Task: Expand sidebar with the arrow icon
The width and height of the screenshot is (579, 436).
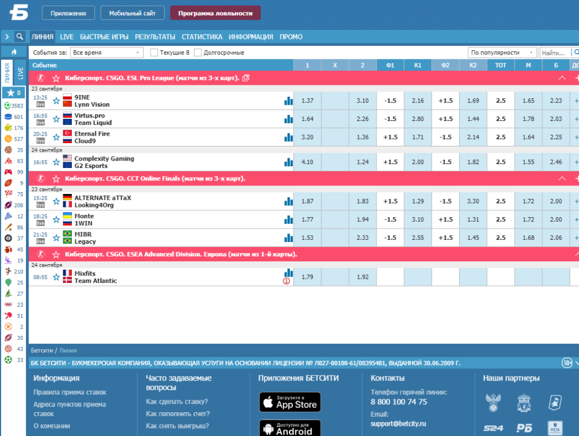Action: (7, 37)
